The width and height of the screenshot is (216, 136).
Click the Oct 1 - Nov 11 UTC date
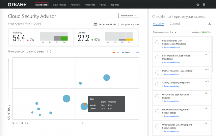pos(108,25)
